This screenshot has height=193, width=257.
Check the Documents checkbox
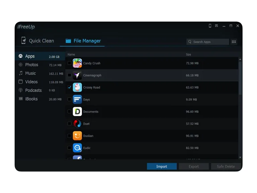(69, 112)
